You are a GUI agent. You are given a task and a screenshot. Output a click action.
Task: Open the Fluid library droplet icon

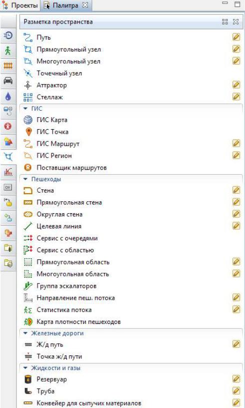[x=8, y=96]
